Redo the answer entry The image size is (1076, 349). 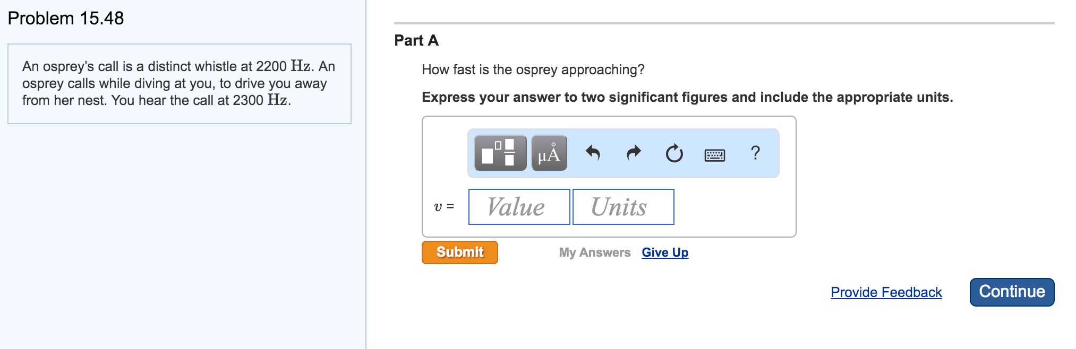[x=633, y=153]
